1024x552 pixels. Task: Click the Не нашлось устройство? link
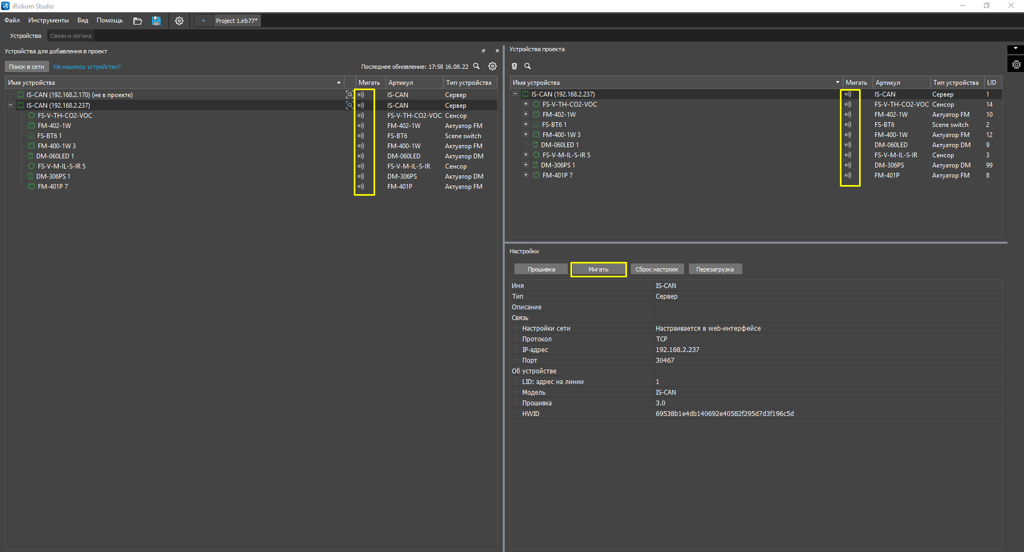click(x=87, y=67)
